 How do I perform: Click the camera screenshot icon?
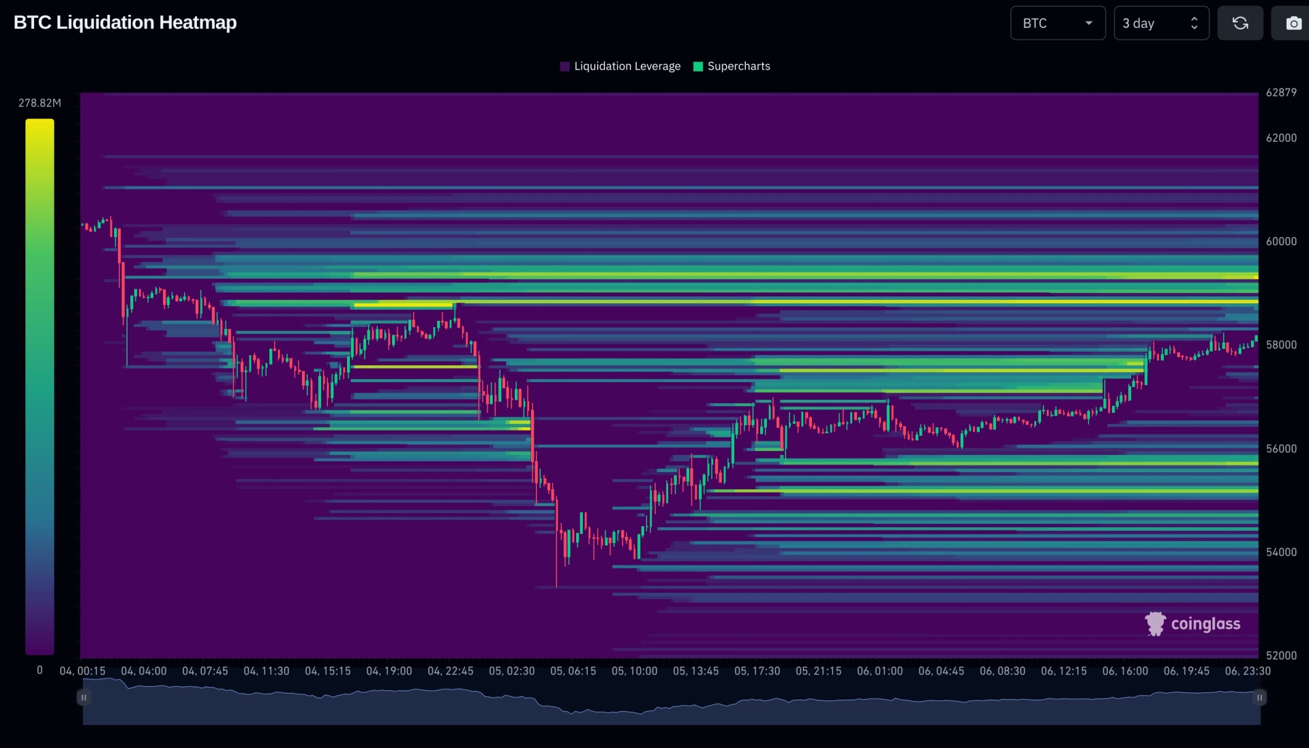(x=1293, y=23)
